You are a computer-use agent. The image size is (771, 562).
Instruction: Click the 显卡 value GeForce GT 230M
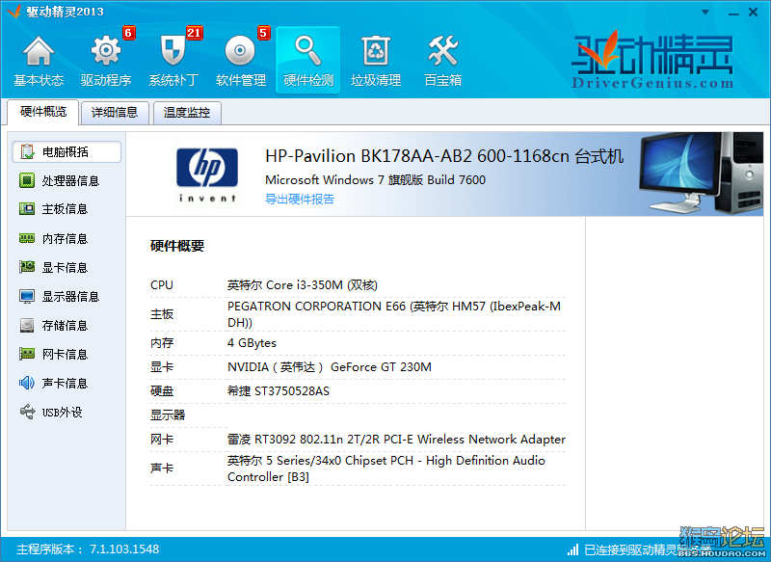coord(330,367)
